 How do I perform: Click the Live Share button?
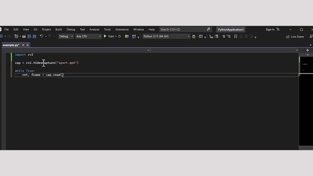(x=295, y=37)
